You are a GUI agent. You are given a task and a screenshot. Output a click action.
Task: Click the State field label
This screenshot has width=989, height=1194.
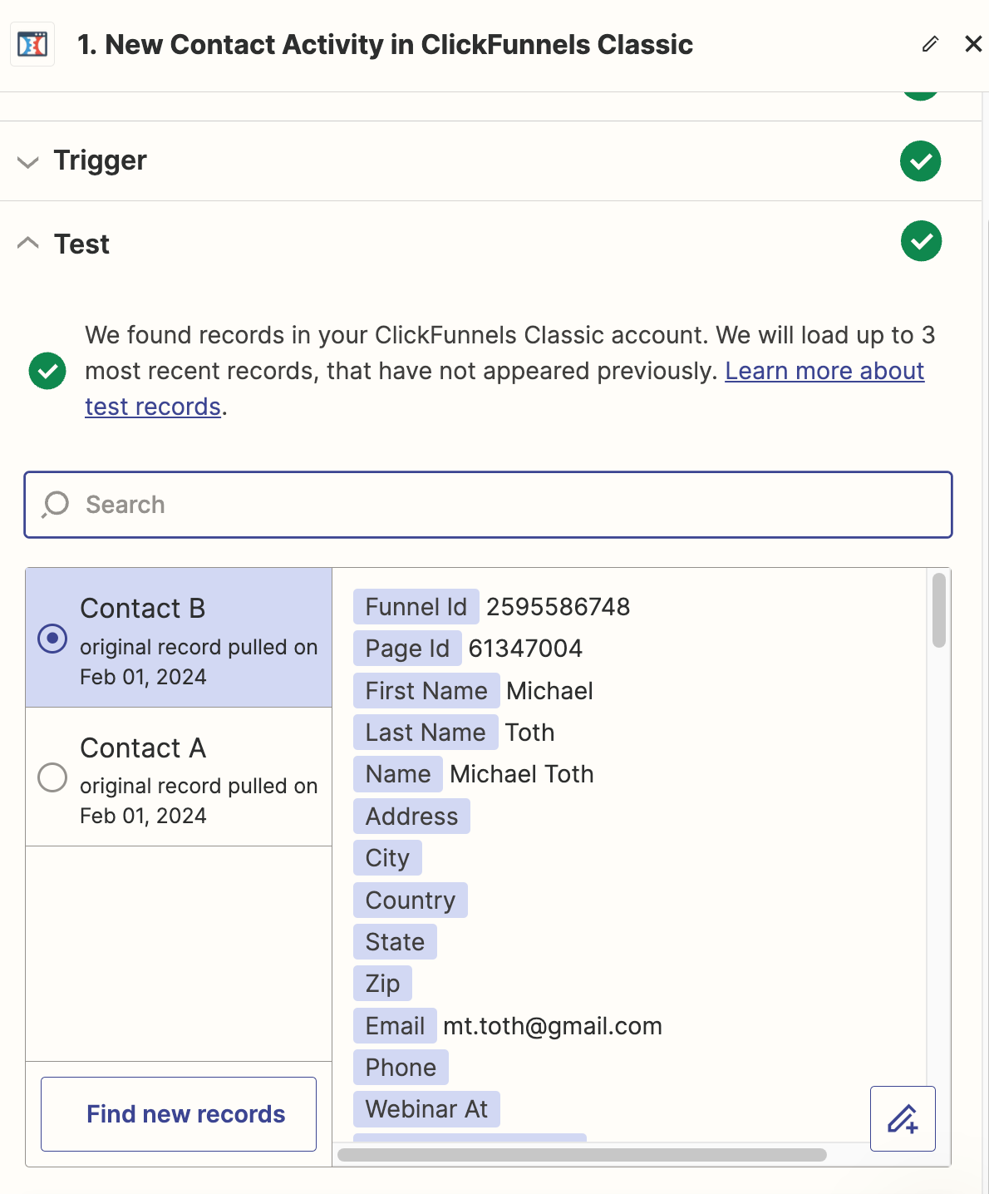(395, 942)
